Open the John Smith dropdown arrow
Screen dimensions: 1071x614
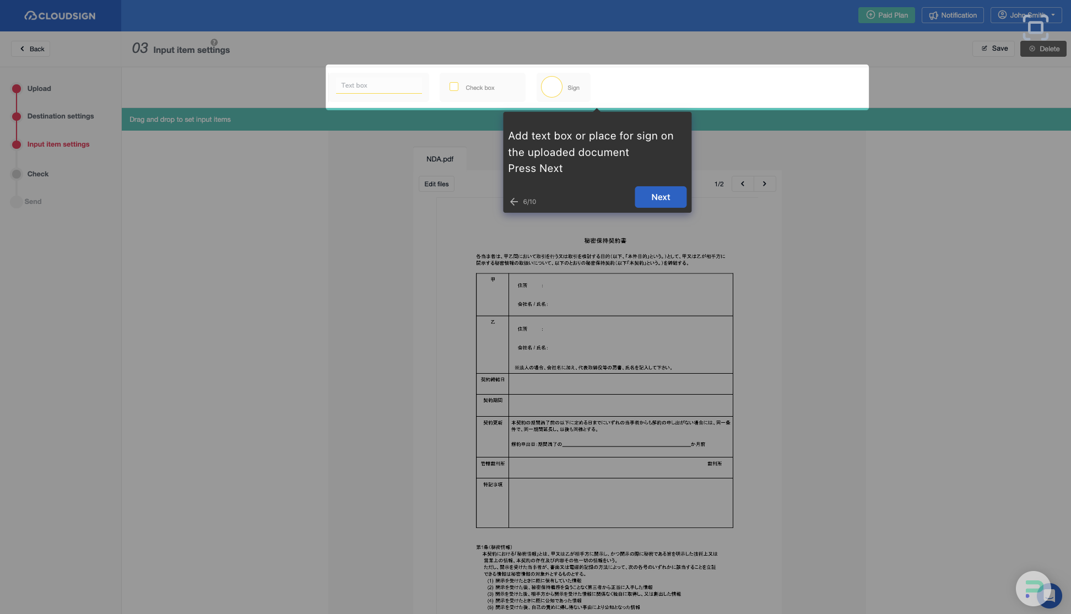click(x=1052, y=15)
